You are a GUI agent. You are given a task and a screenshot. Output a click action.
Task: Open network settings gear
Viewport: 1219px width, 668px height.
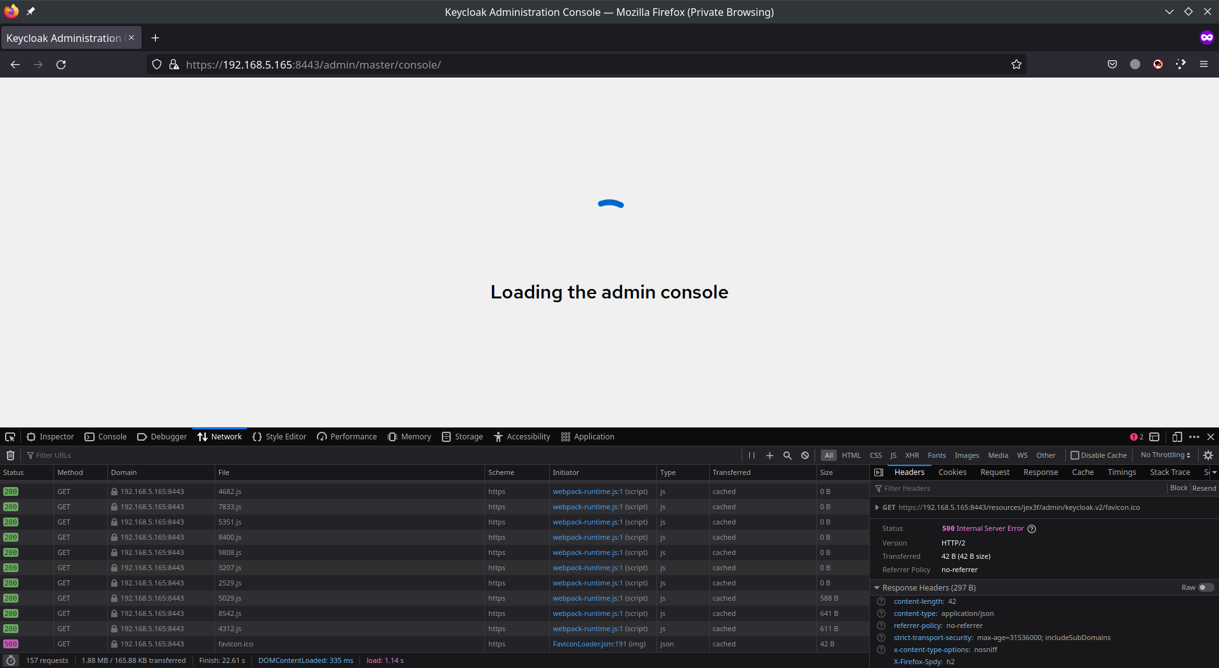[1208, 455]
